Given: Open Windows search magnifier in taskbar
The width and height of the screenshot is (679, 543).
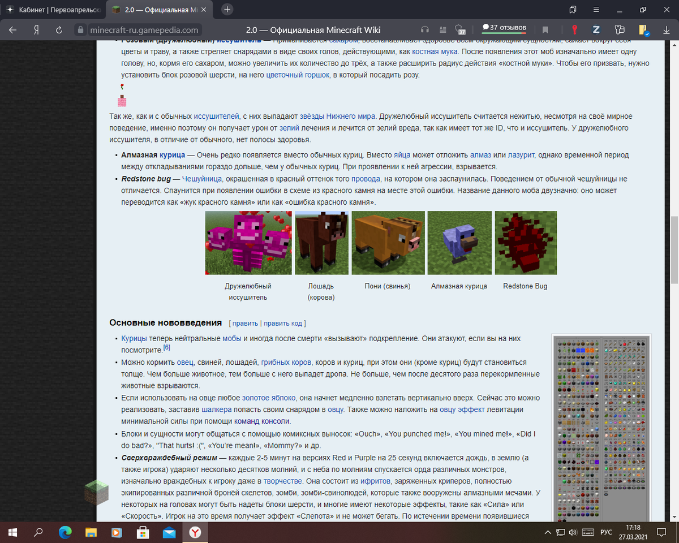Looking at the screenshot, I should 38,532.
